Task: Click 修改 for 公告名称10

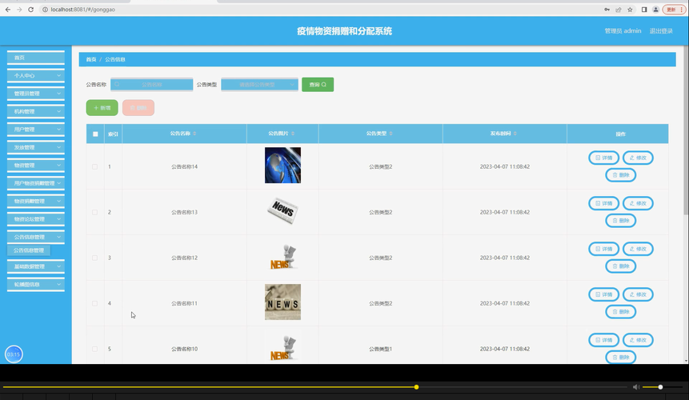Action: (x=638, y=340)
